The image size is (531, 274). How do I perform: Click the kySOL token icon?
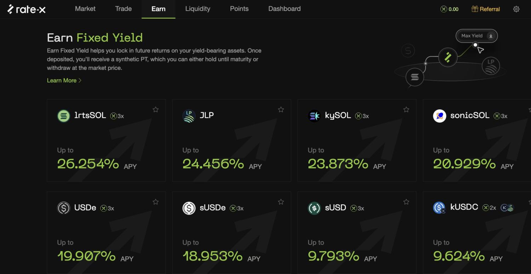coord(314,116)
